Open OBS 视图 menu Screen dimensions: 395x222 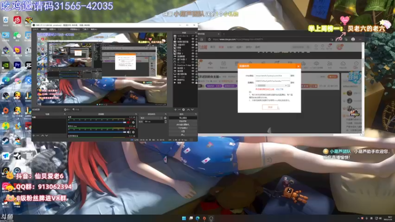[x=52, y=30]
